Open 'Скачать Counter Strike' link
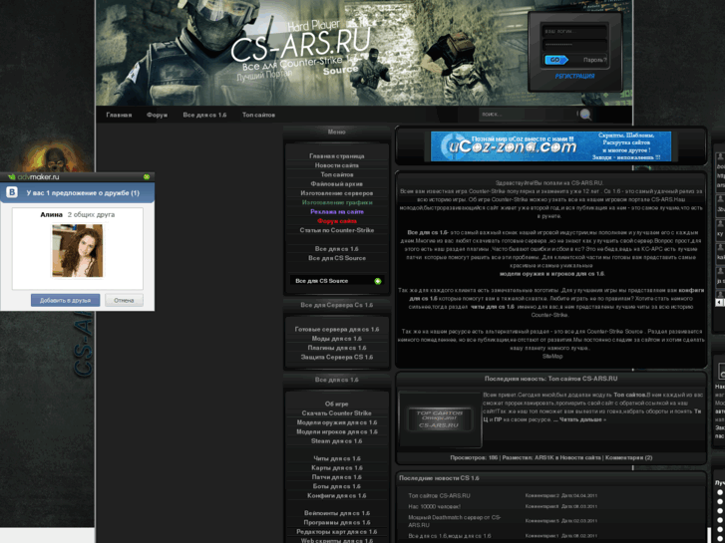 click(337, 413)
